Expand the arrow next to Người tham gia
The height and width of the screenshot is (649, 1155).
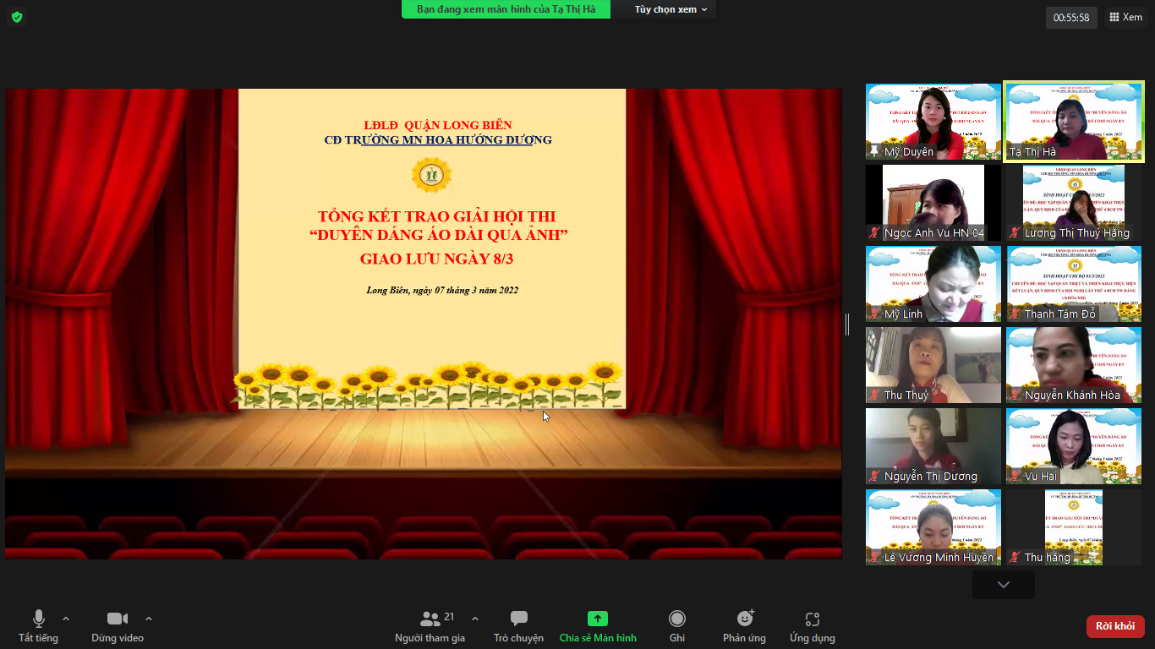474,619
